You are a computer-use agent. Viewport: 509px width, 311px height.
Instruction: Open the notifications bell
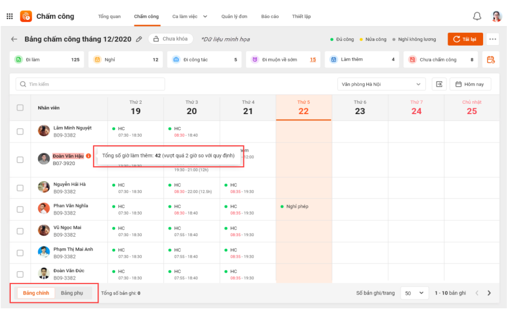[x=477, y=16]
